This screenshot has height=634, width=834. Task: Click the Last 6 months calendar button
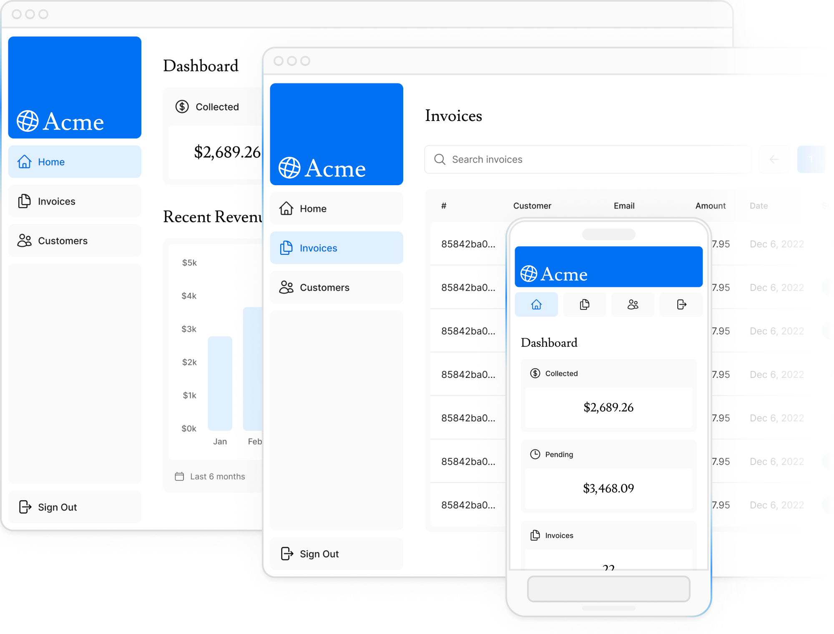pyautogui.click(x=208, y=476)
